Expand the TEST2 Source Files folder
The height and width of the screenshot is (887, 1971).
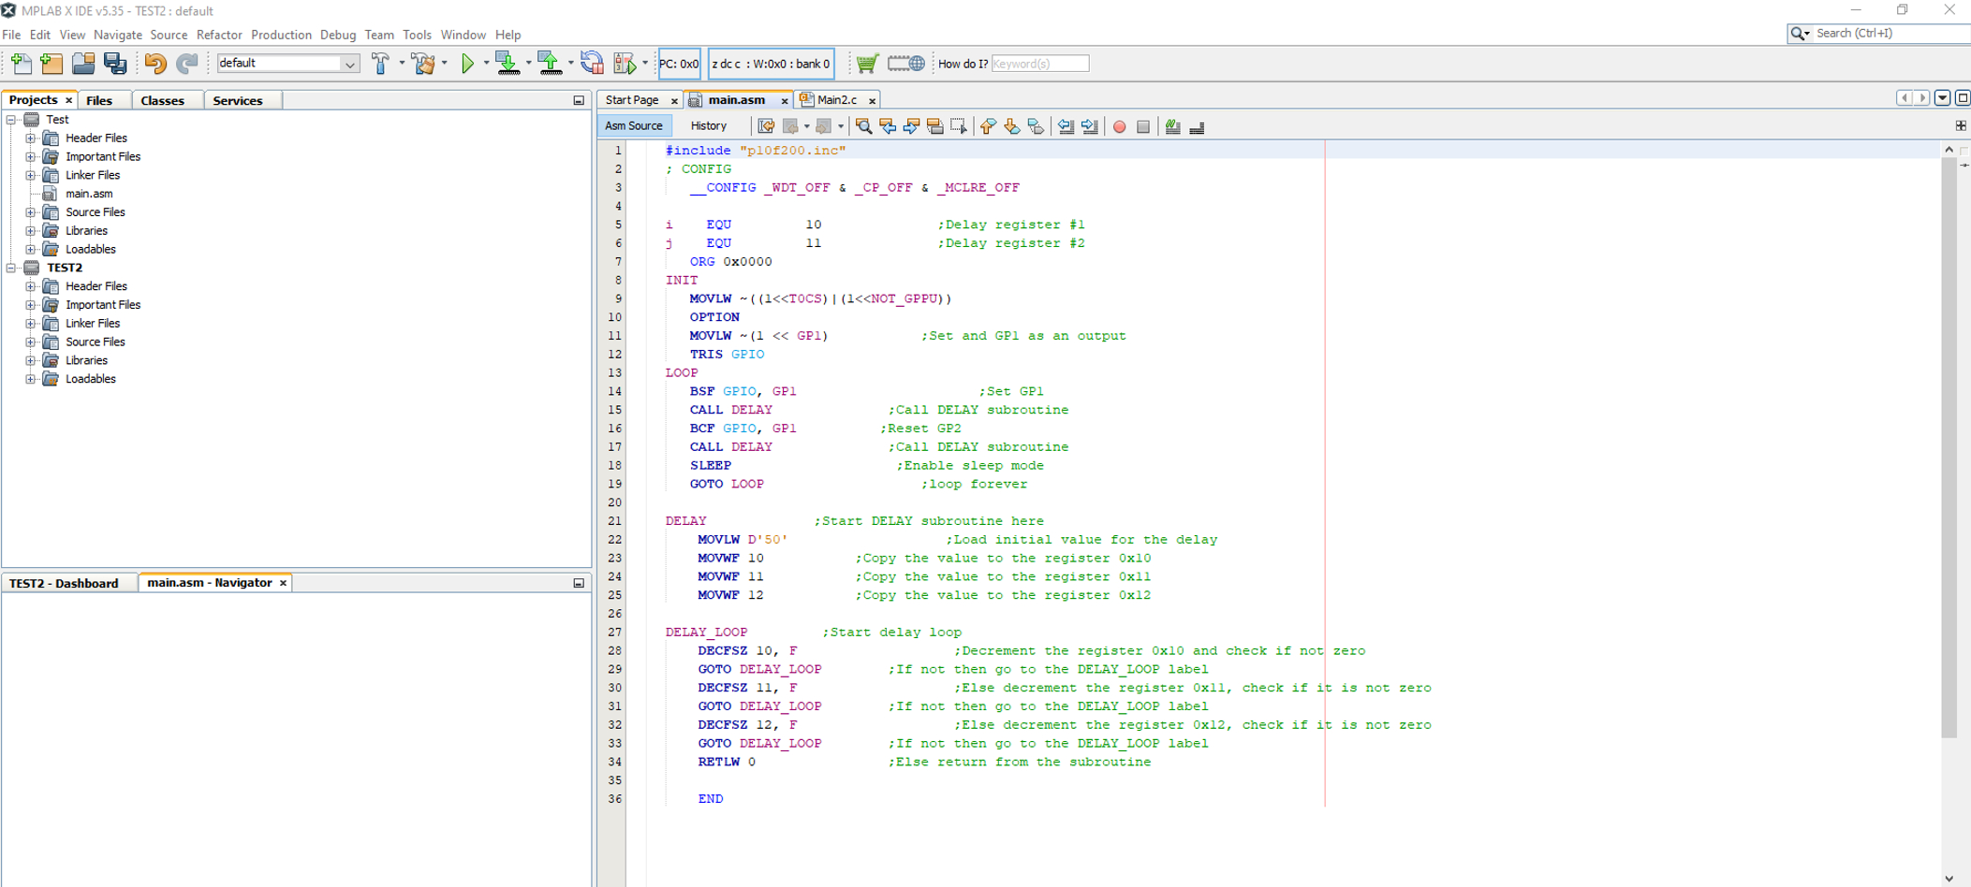coord(31,342)
